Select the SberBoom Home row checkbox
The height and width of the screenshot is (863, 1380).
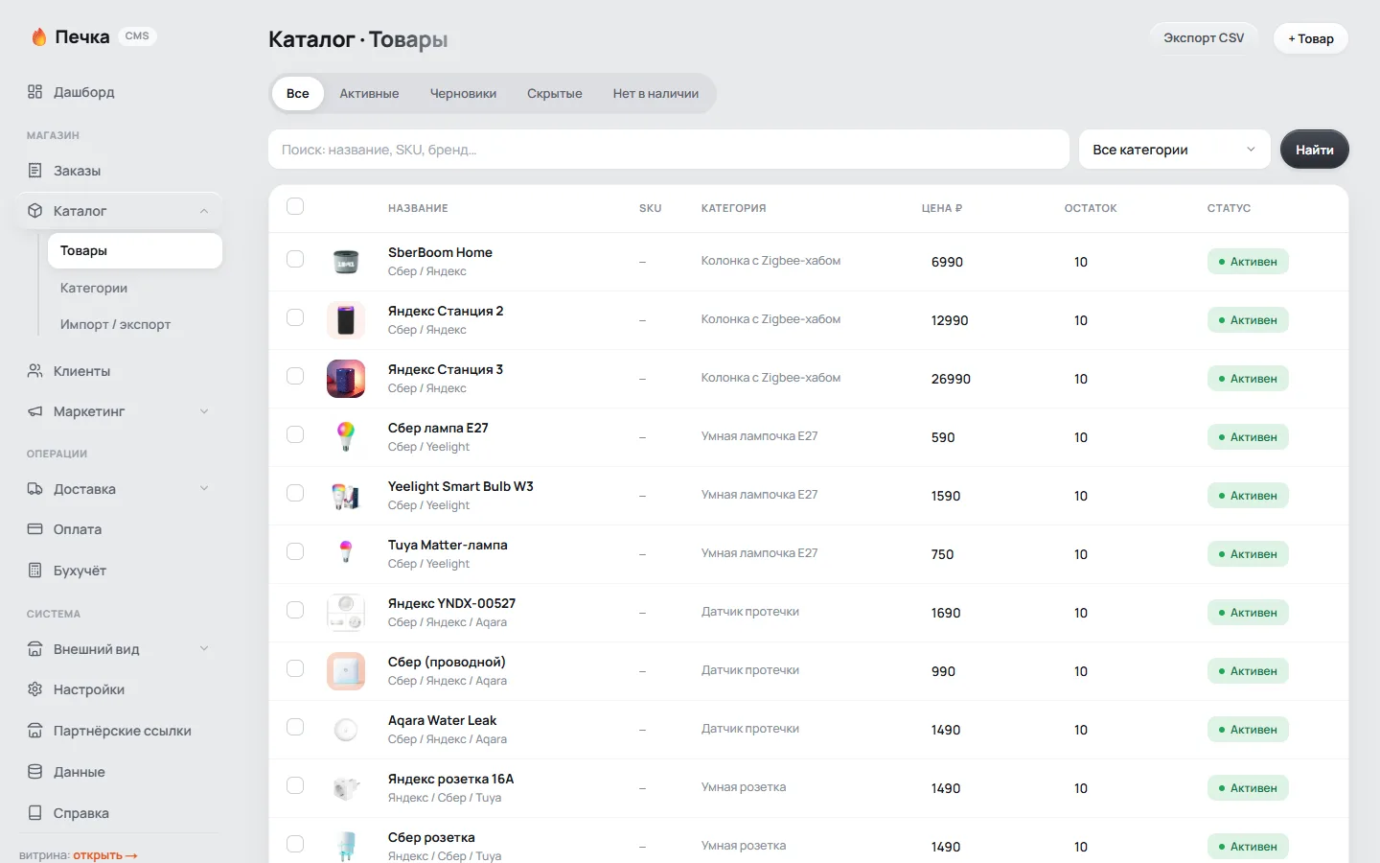(295, 259)
